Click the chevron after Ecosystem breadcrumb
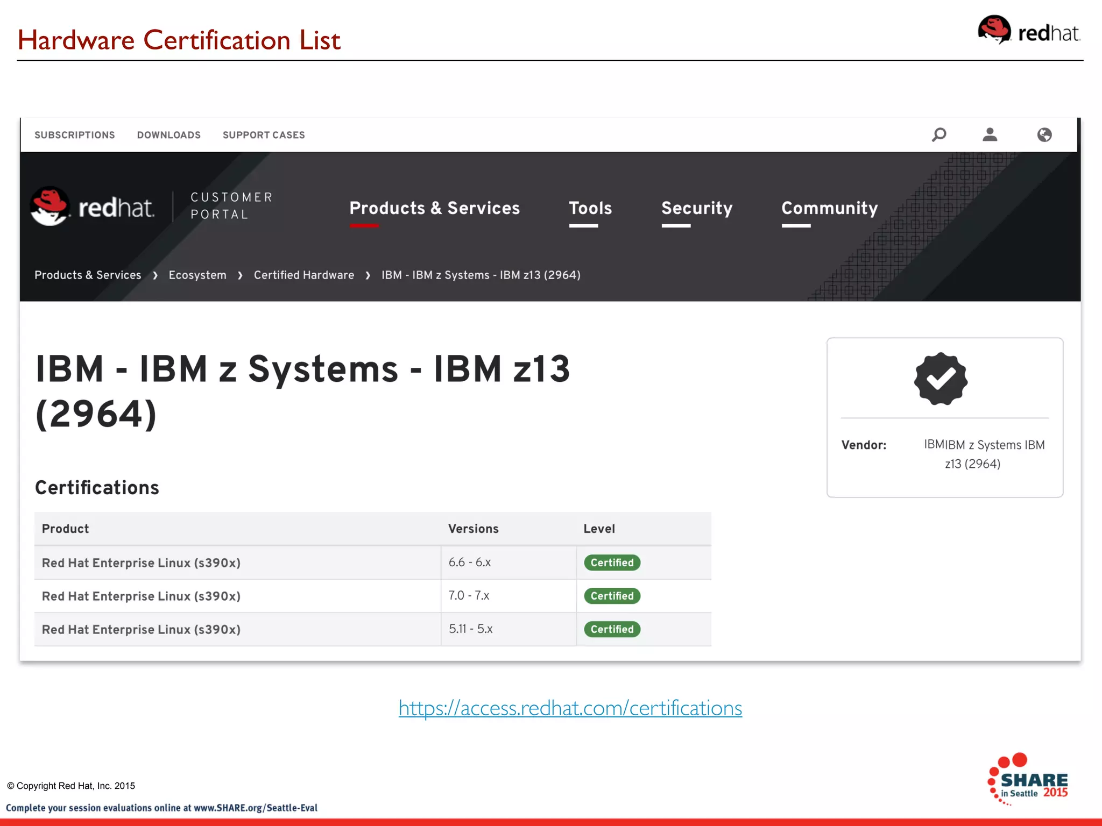1102x826 pixels. pos(240,275)
